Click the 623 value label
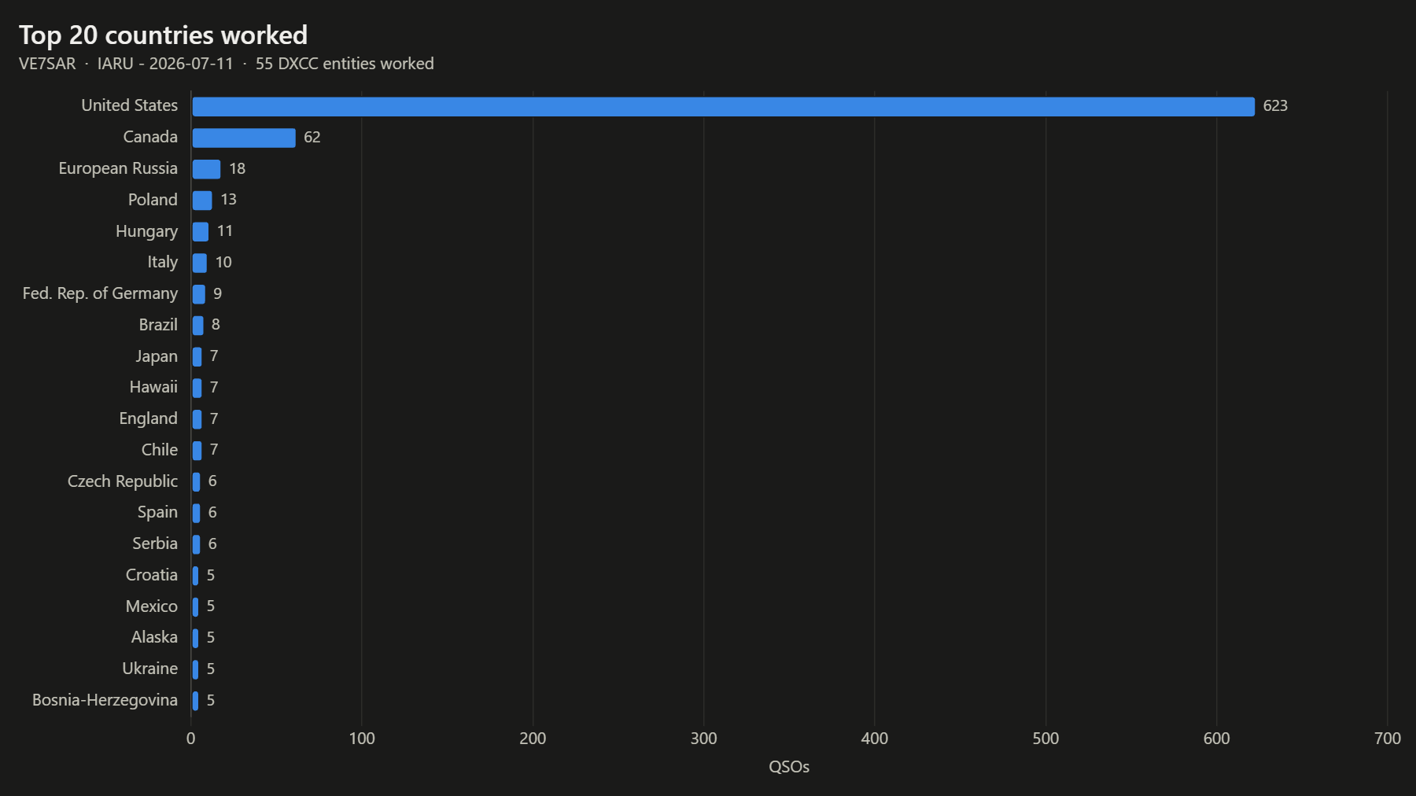Image resolution: width=1416 pixels, height=796 pixels. click(x=1275, y=106)
